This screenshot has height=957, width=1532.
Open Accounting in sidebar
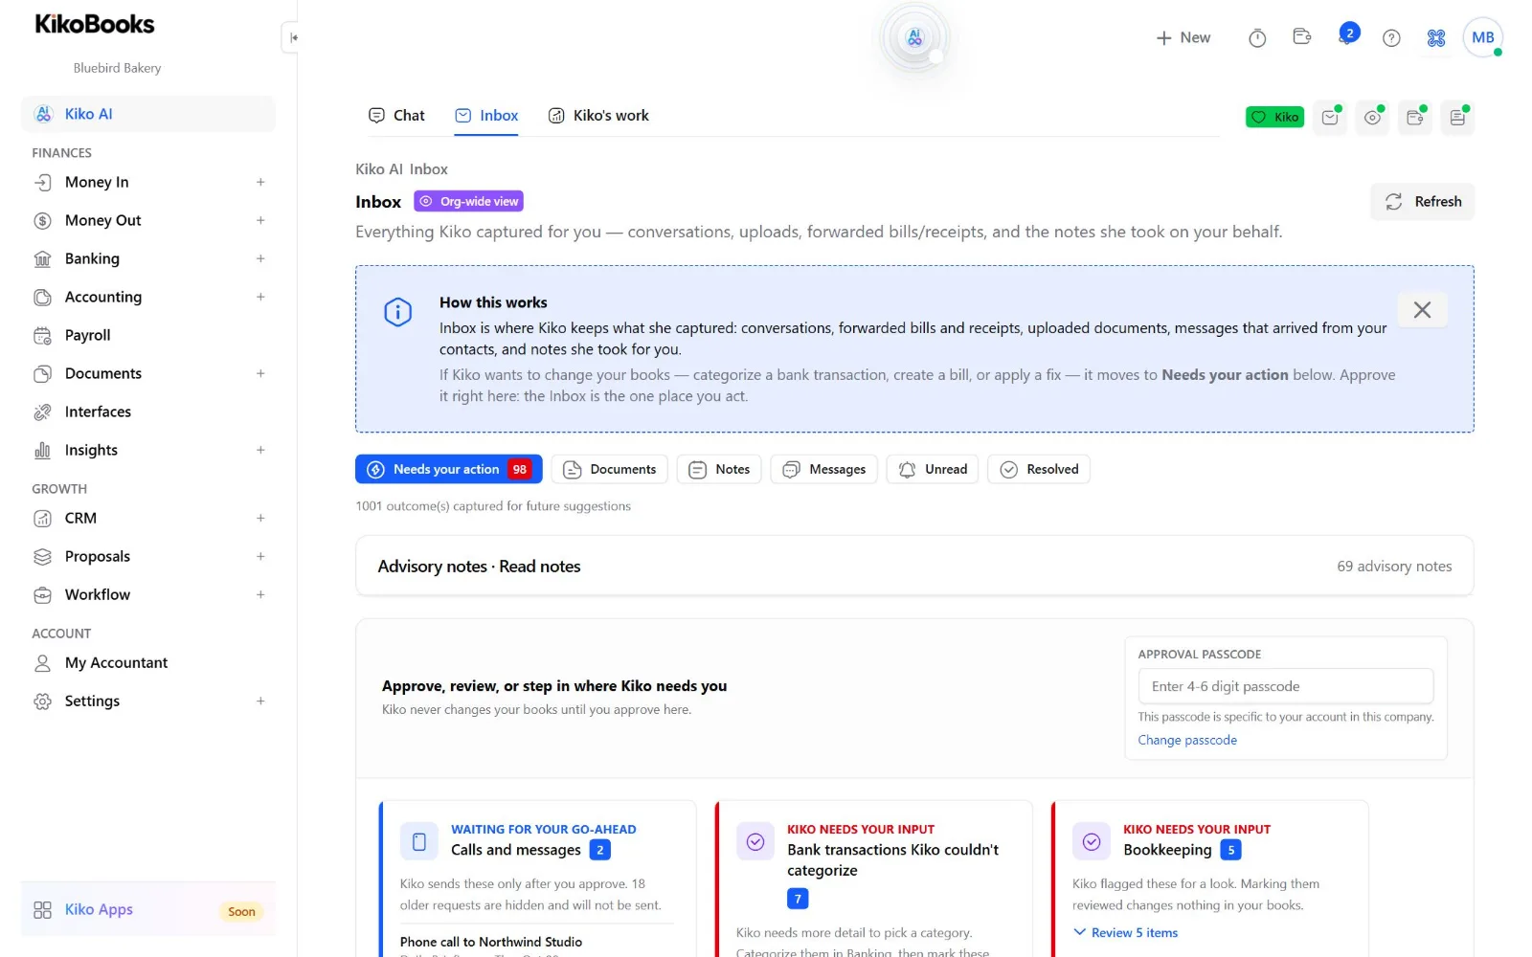(103, 297)
